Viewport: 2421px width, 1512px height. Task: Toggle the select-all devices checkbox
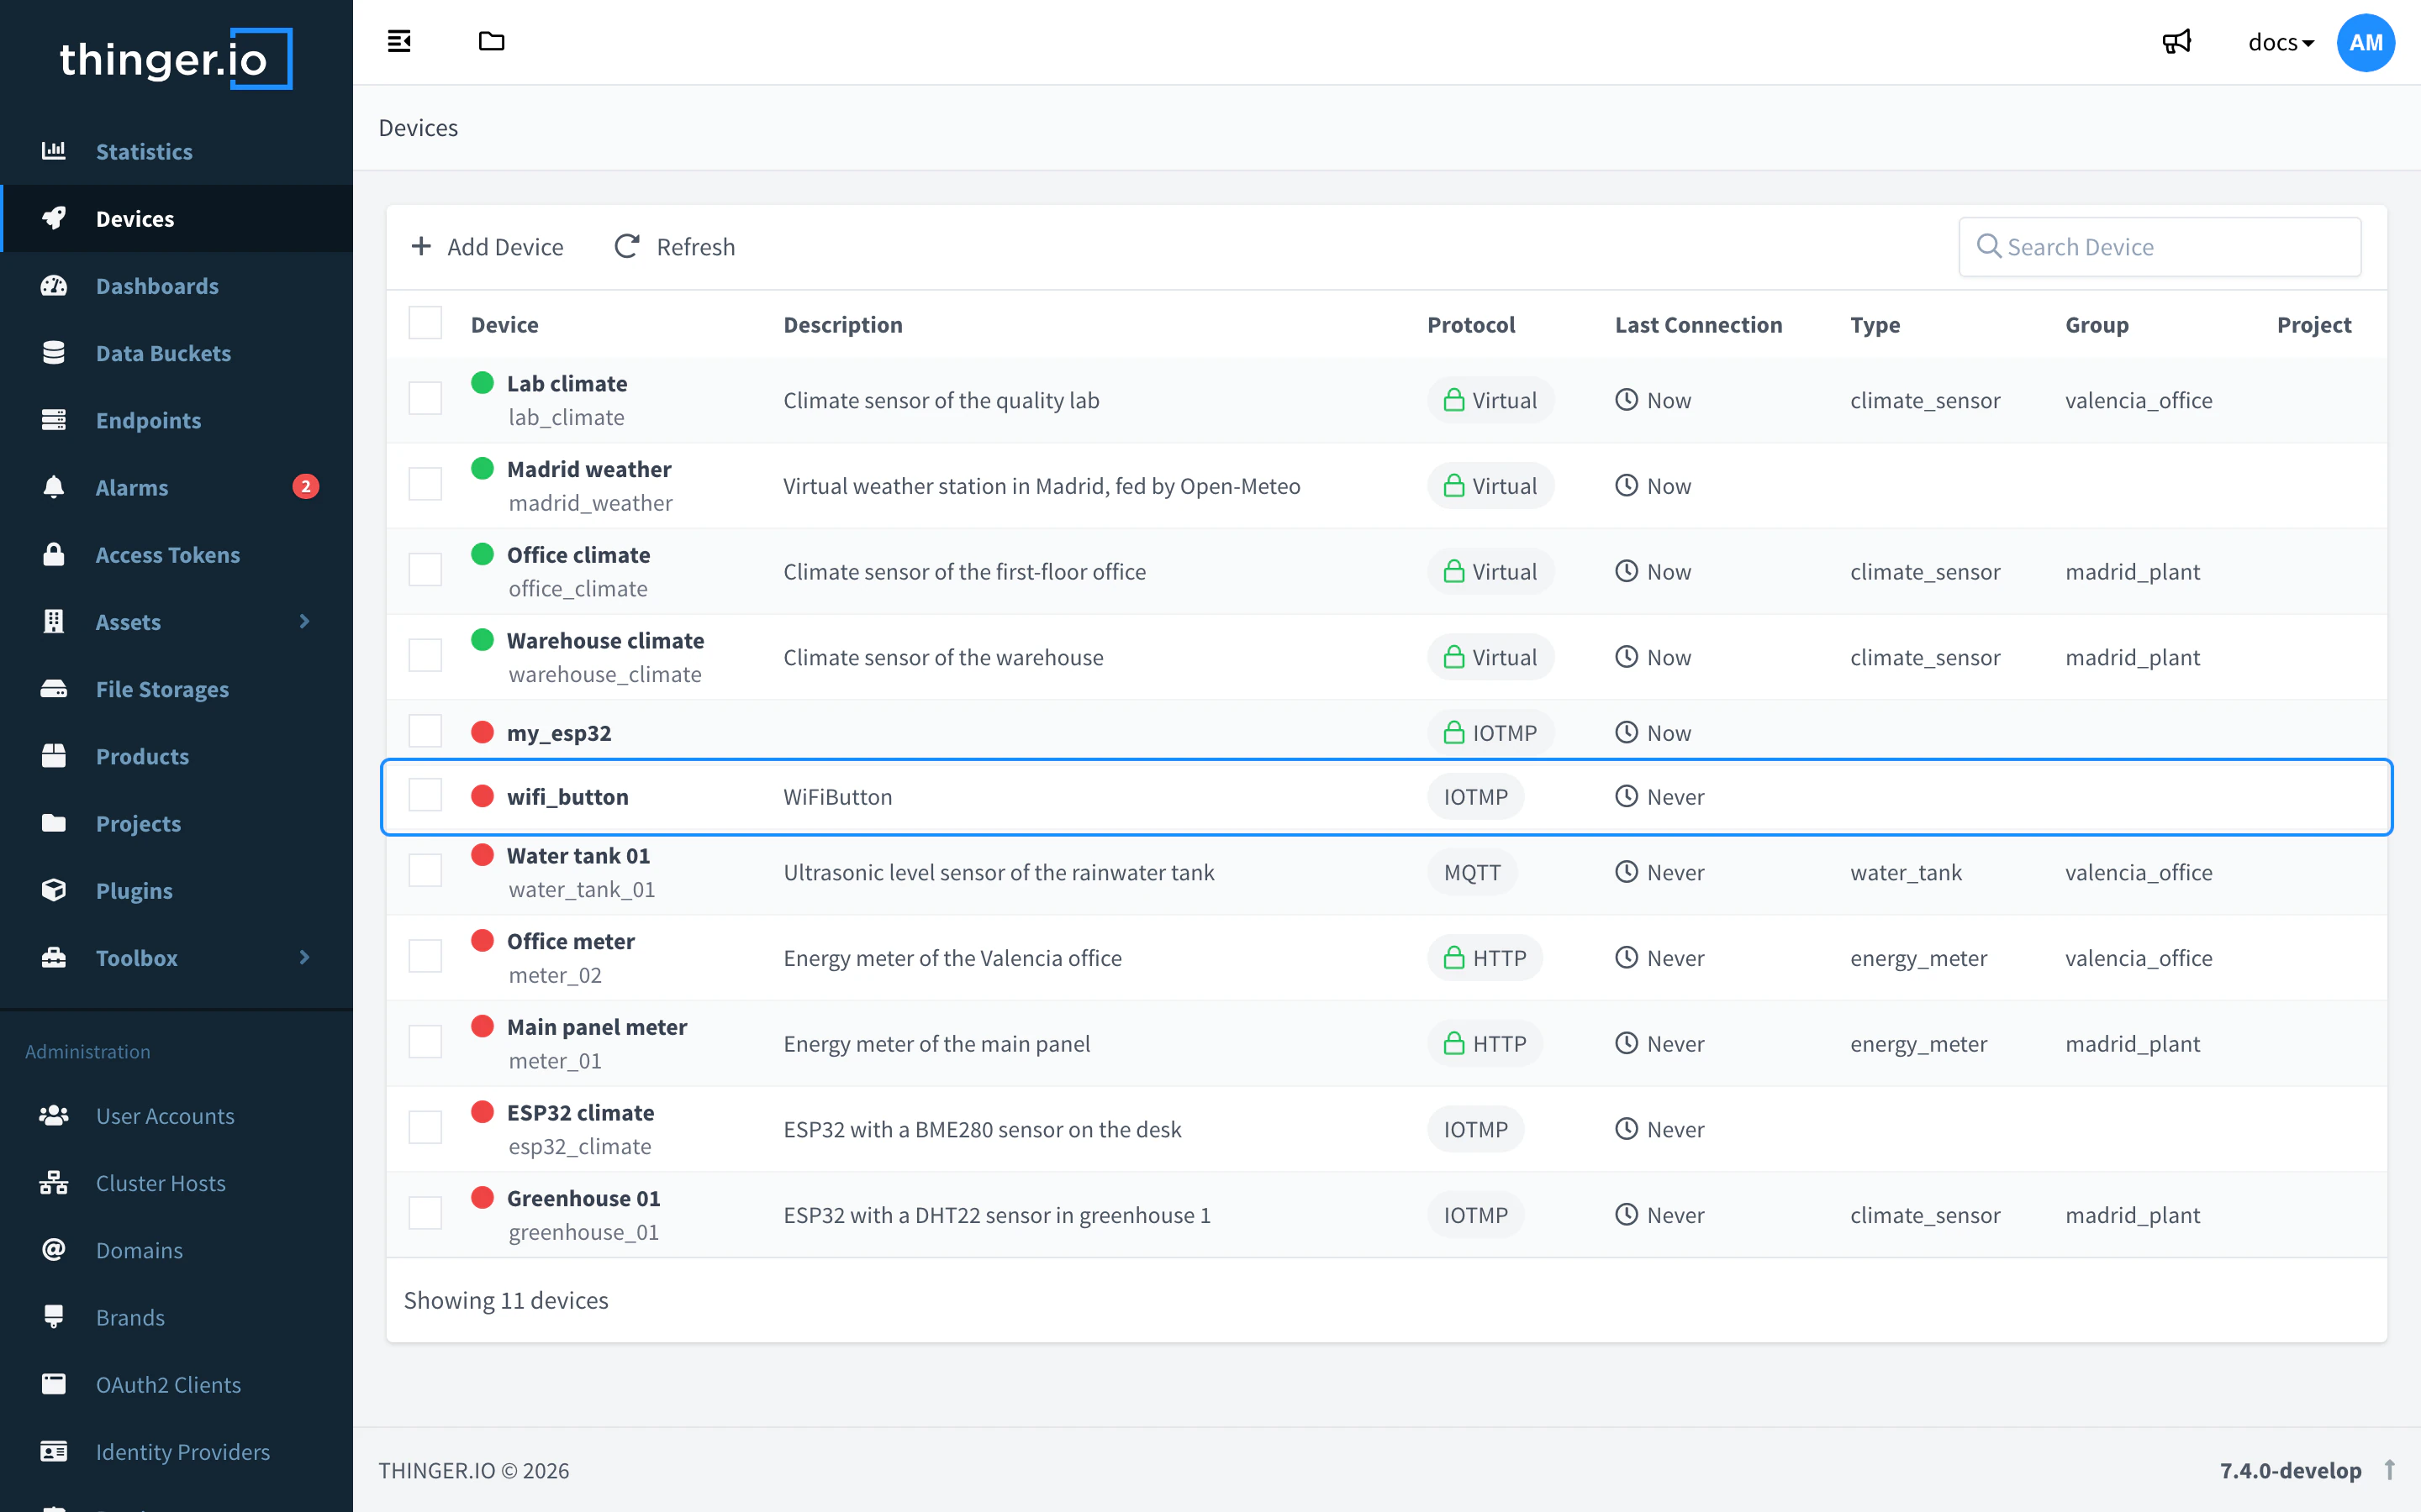pos(425,324)
